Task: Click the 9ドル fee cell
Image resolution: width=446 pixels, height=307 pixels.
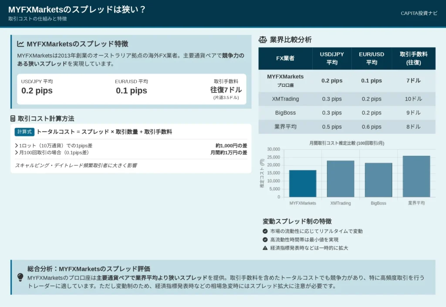Action: pos(414,113)
